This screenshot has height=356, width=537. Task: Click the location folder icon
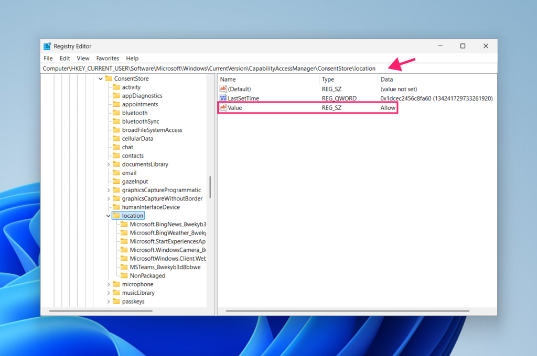pos(116,216)
